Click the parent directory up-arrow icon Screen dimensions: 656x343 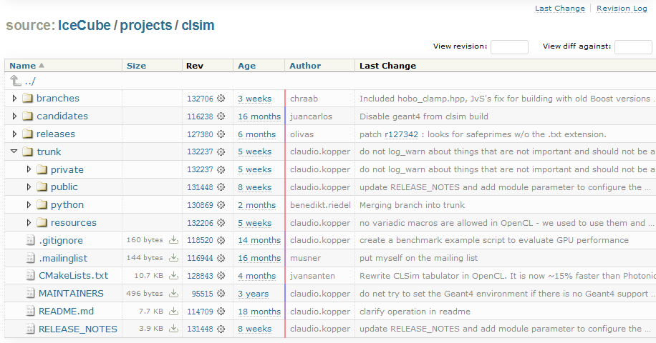(x=16, y=81)
